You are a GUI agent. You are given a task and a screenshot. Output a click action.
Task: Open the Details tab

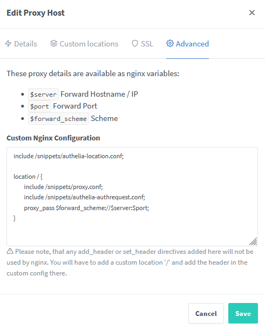pos(21,44)
